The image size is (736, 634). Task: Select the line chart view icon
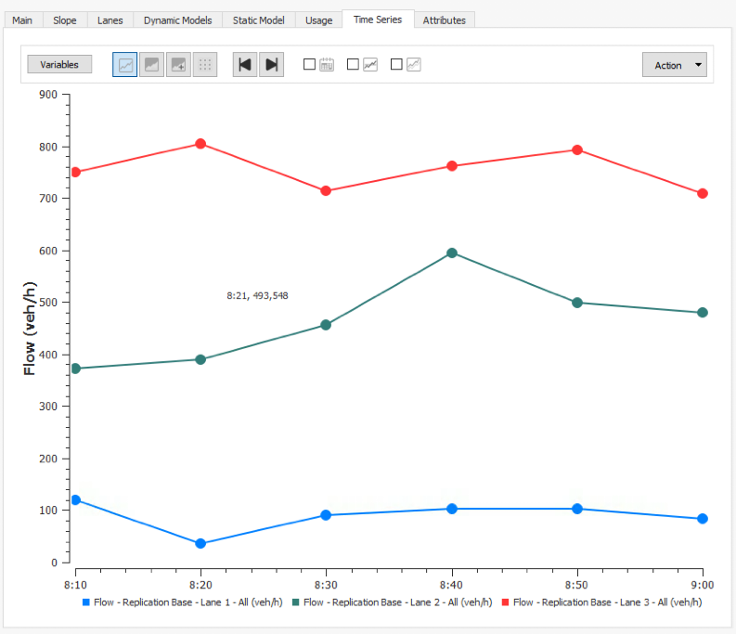[x=125, y=65]
